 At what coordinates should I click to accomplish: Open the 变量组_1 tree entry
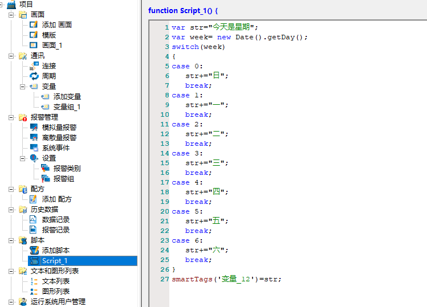pos(67,107)
